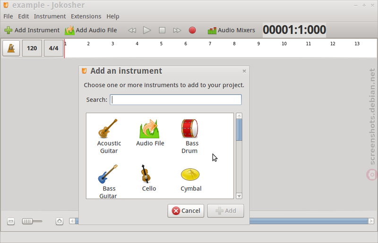Toggle the metronome click track
Viewport: 378px width, 243px height.
(x=11, y=48)
